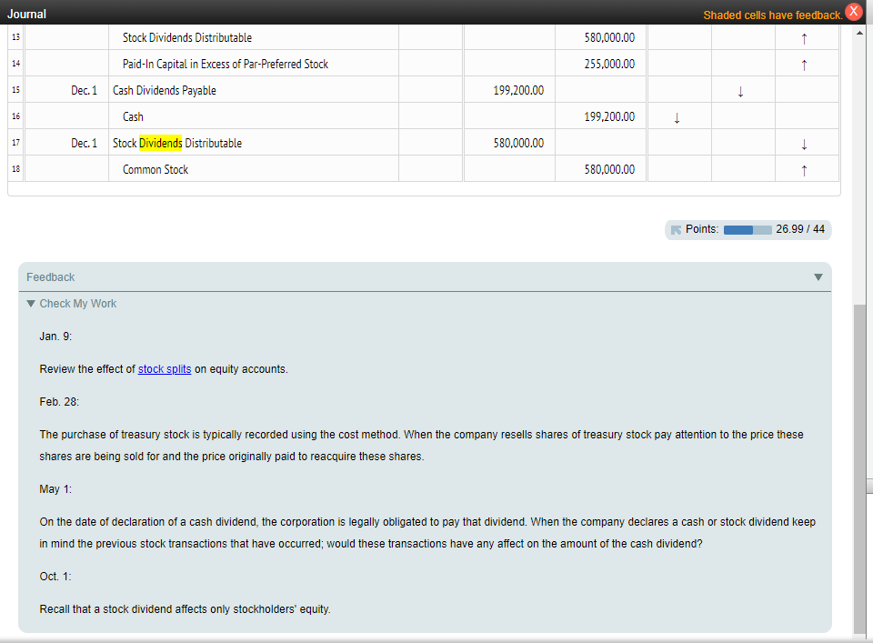
Task: Click the red X close icon
Action: coord(853,12)
